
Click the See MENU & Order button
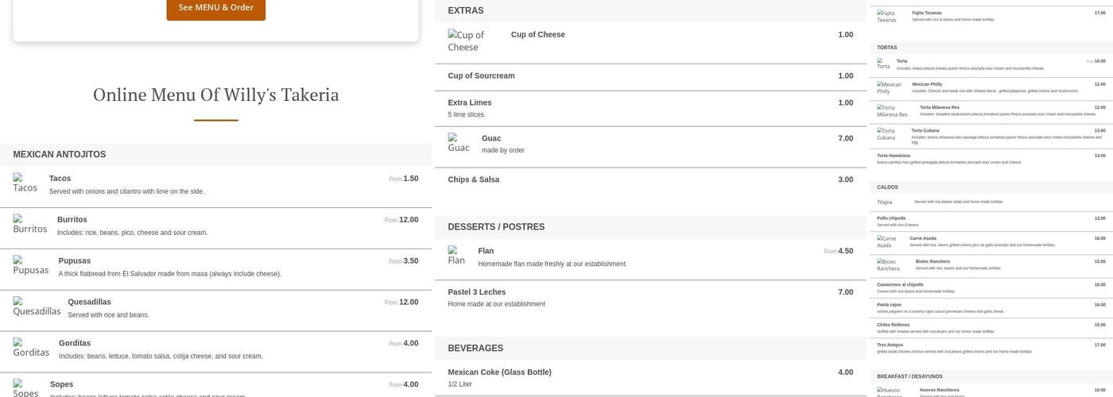pyautogui.click(x=215, y=8)
